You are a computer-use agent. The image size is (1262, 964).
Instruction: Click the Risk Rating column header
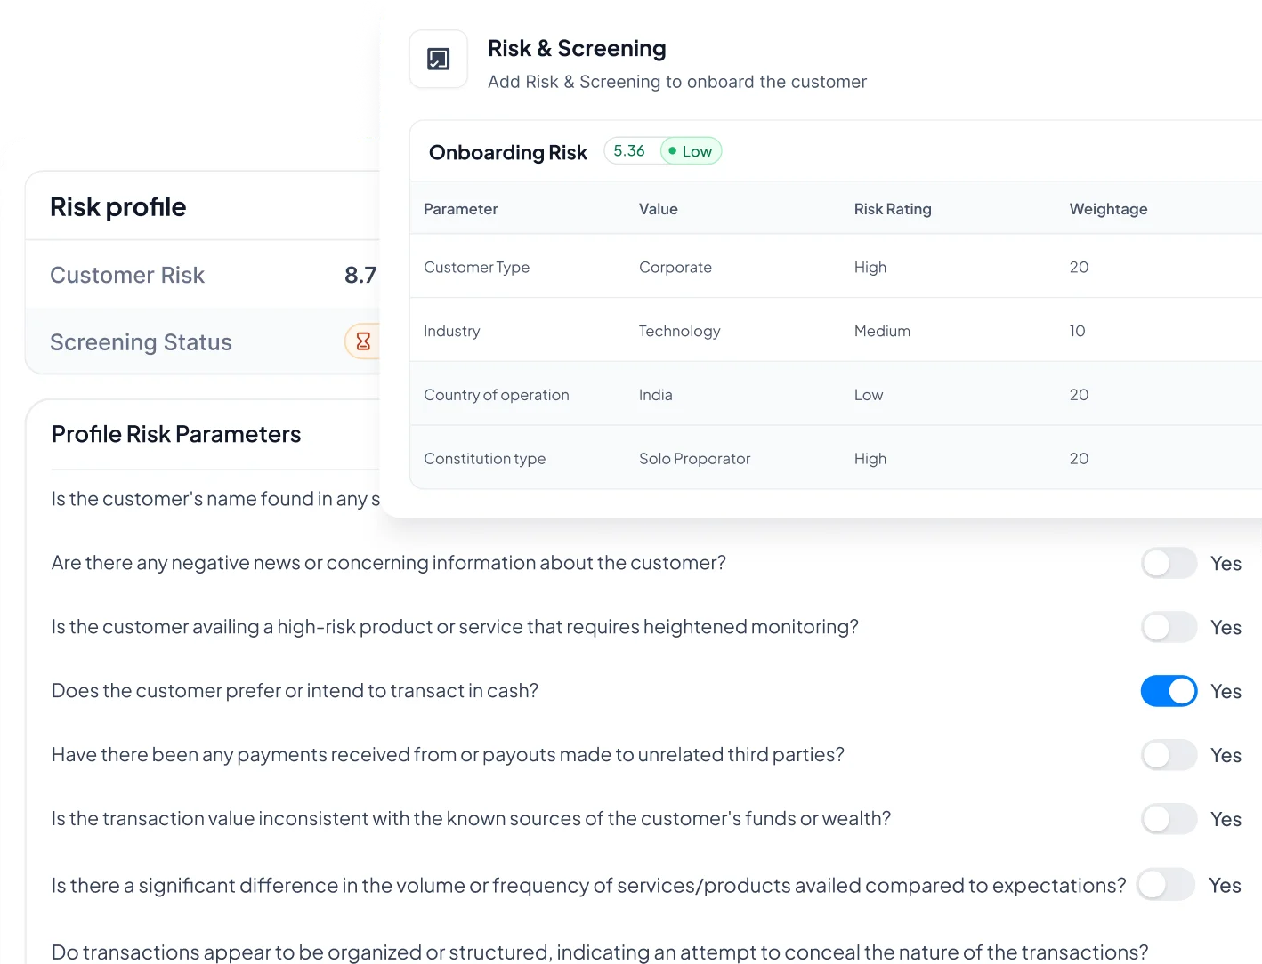click(893, 208)
